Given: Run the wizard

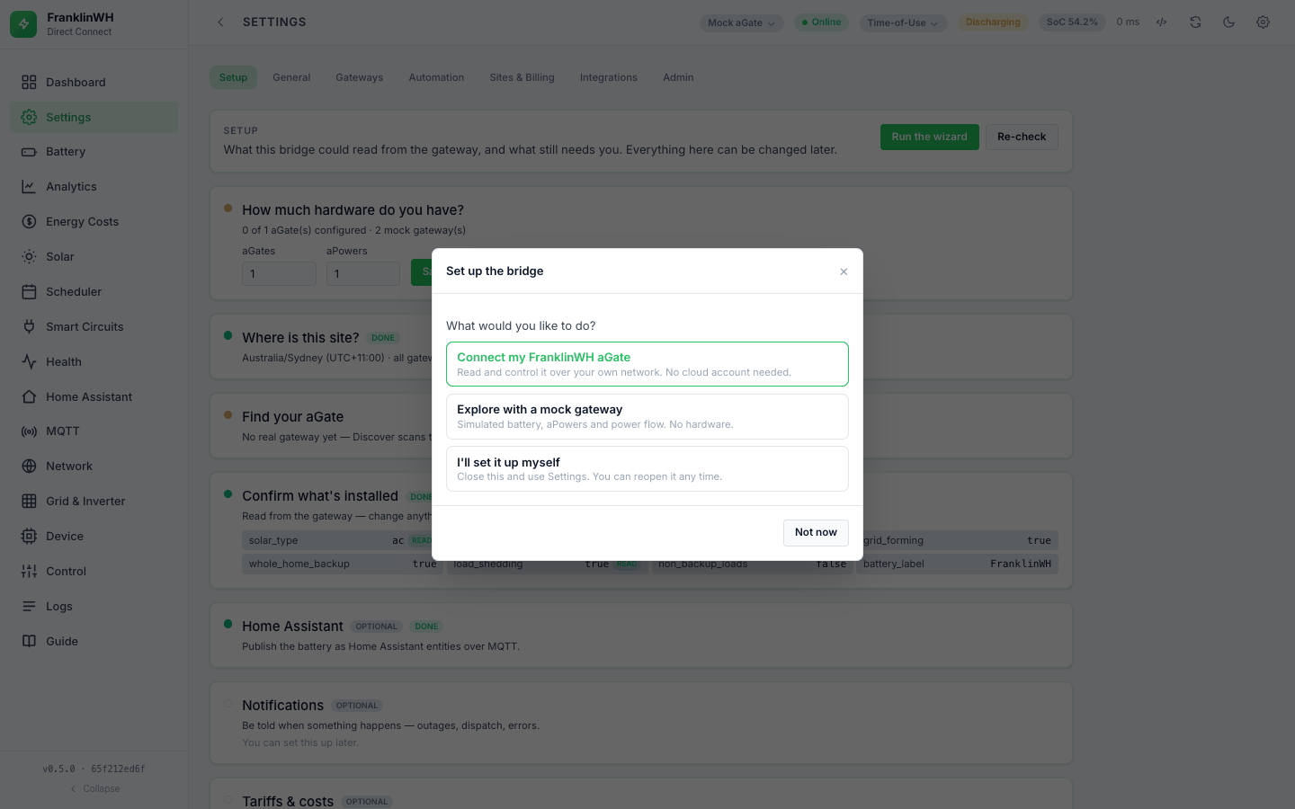Looking at the screenshot, I should click(x=929, y=137).
